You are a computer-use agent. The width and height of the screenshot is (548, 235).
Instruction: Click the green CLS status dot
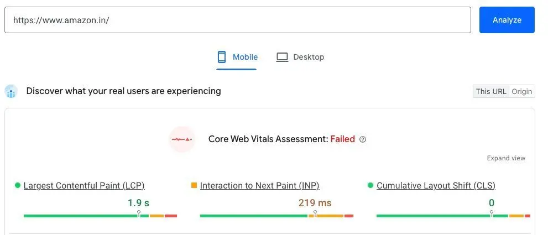tap(370, 185)
